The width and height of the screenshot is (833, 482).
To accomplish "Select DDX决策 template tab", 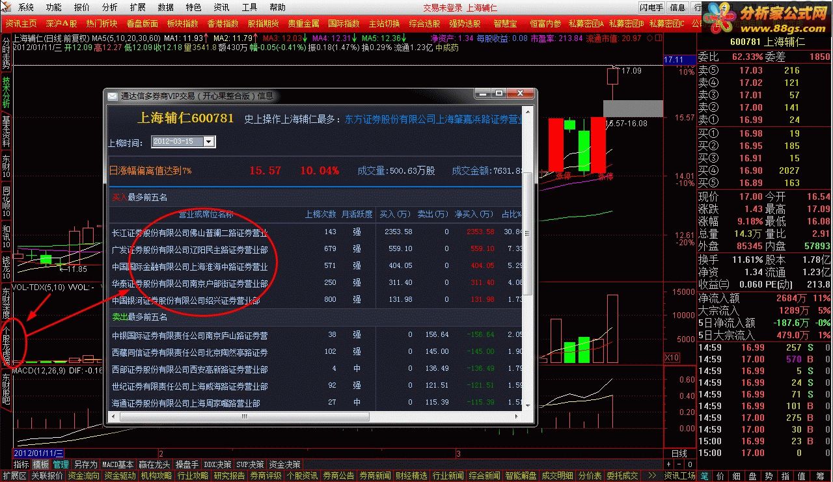I will (x=217, y=464).
